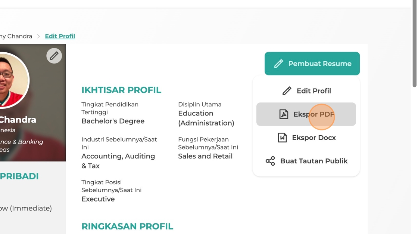Viewport: 418px width, 234px height.
Task: Choose Ekspor PDF menu option
Action: [306, 114]
